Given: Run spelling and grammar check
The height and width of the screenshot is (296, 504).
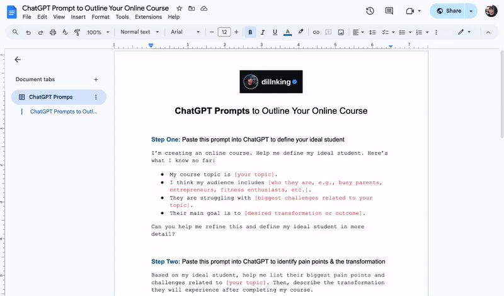Looking at the screenshot, I should (65, 32).
